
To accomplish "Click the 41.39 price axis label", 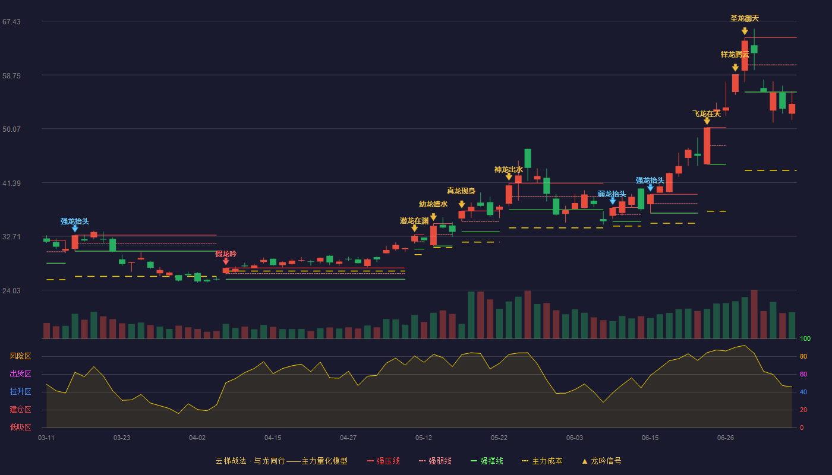I will point(11,183).
